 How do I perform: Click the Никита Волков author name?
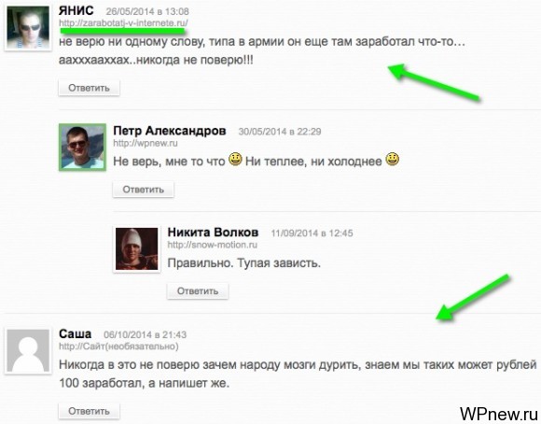point(213,233)
